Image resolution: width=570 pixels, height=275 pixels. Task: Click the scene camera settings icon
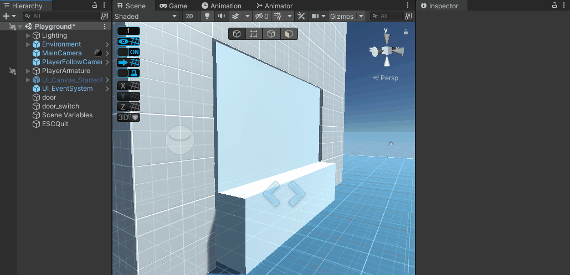(315, 16)
